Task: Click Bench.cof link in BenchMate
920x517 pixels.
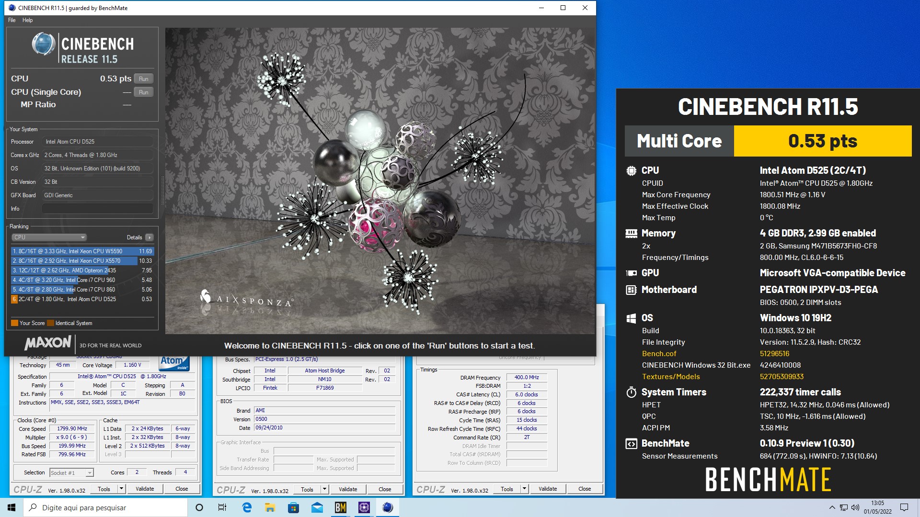Action: (x=659, y=354)
